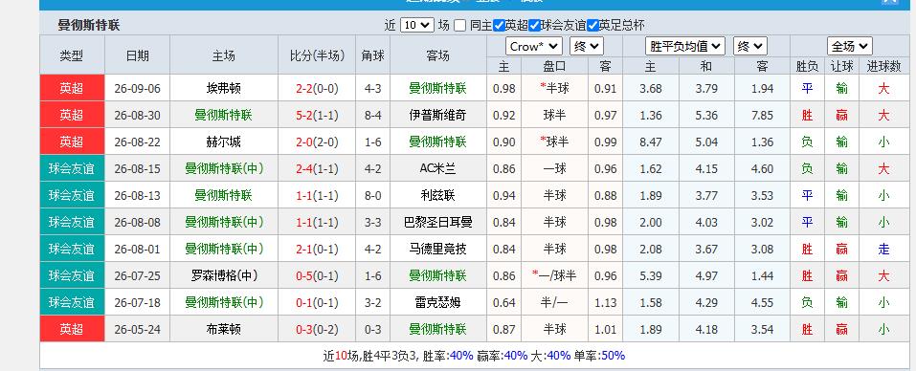The height and width of the screenshot is (371, 916).
Task: Click 曼彻斯特联 in the 26-09-06 row
Action: 437,89
